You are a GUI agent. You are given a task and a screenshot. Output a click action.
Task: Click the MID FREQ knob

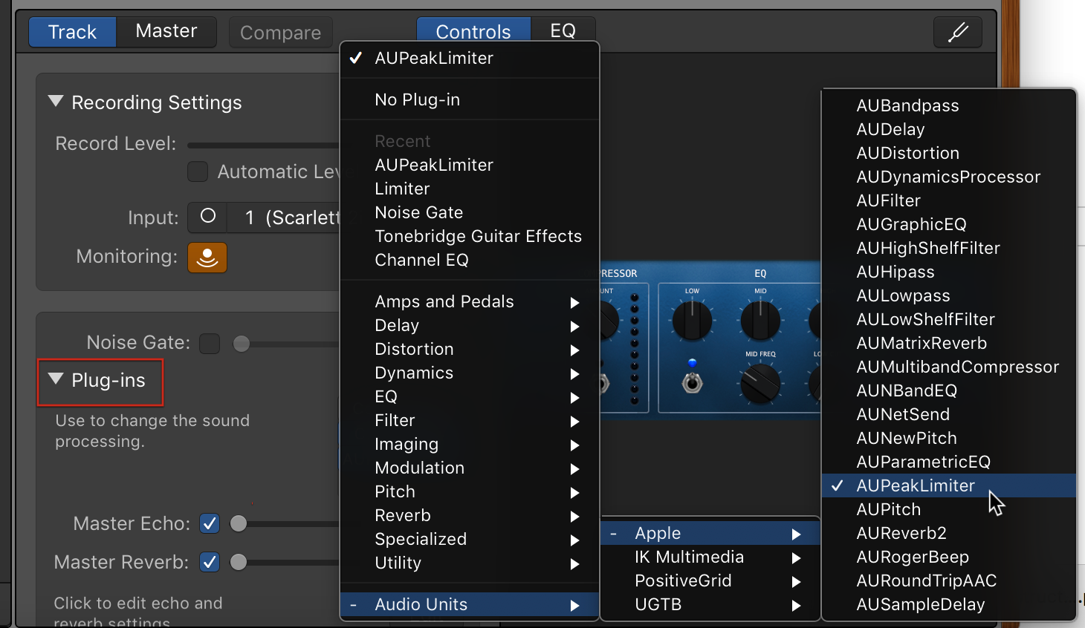click(x=760, y=383)
